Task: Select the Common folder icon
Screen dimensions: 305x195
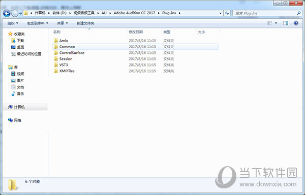Action: pyautogui.click(x=56, y=46)
